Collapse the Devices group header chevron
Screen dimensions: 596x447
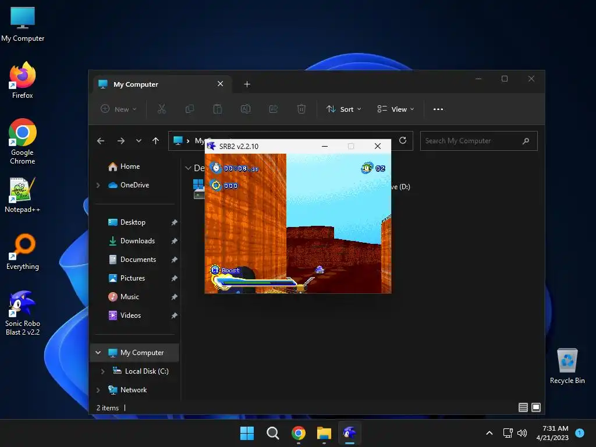pos(188,168)
